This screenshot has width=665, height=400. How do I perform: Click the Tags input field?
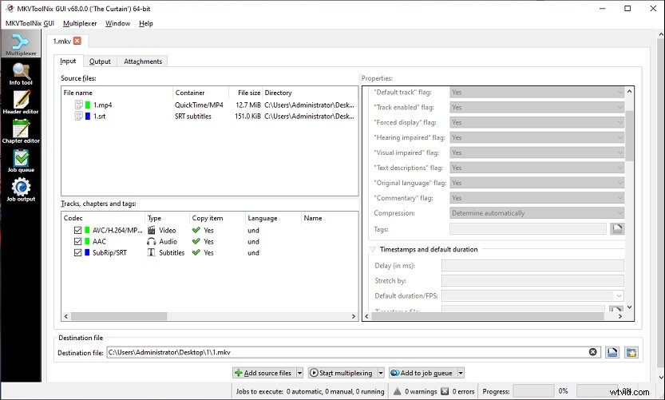[x=528, y=229]
